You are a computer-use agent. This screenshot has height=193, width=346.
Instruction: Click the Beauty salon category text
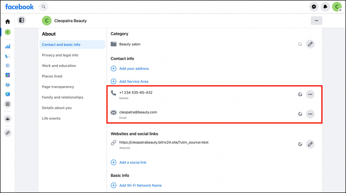(130, 44)
